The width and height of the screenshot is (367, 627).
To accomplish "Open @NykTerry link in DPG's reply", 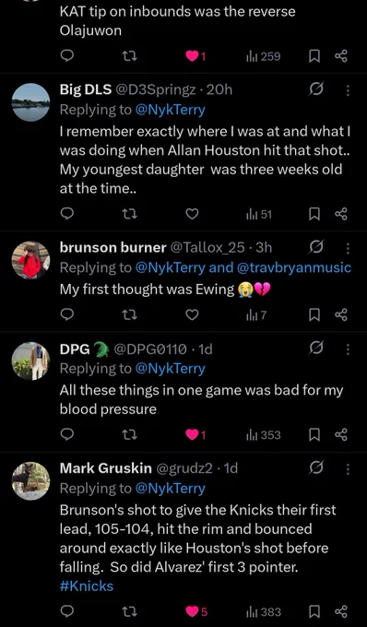I will (171, 368).
